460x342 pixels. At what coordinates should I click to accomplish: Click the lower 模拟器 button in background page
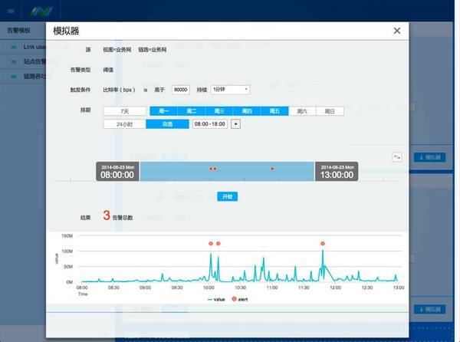[x=430, y=309]
